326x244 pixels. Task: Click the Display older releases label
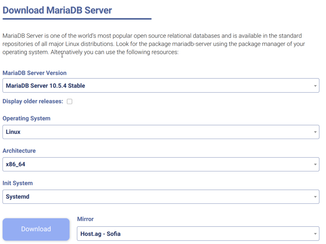click(33, 101)
